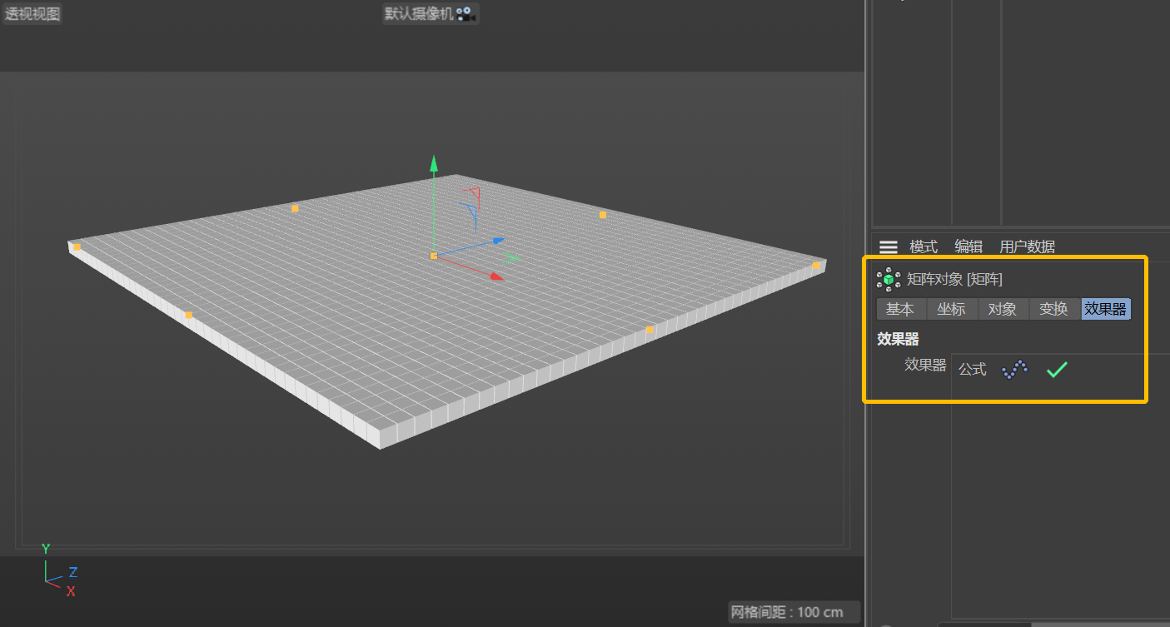Click the 效果器 field label beside the list
The width and height of the screenshot is (1170, 627).
tap(925, 365)
